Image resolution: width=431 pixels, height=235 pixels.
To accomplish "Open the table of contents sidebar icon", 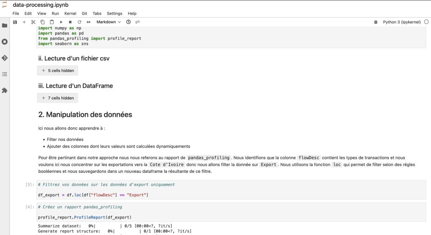I will point(5,74).
